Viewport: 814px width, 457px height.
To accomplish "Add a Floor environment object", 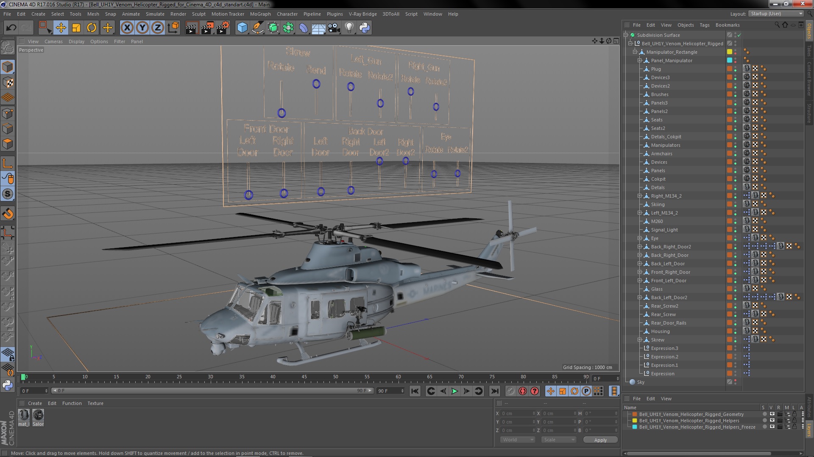I will pos(318,28).
